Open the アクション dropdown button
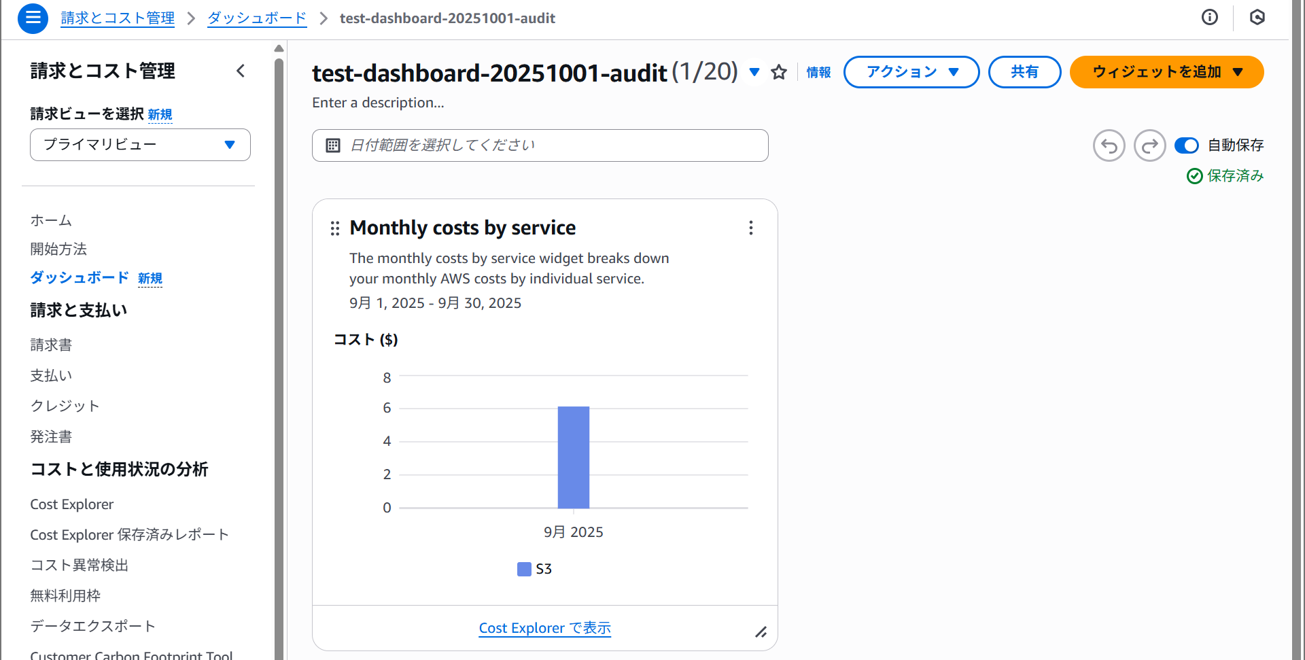 coord(911,72)
